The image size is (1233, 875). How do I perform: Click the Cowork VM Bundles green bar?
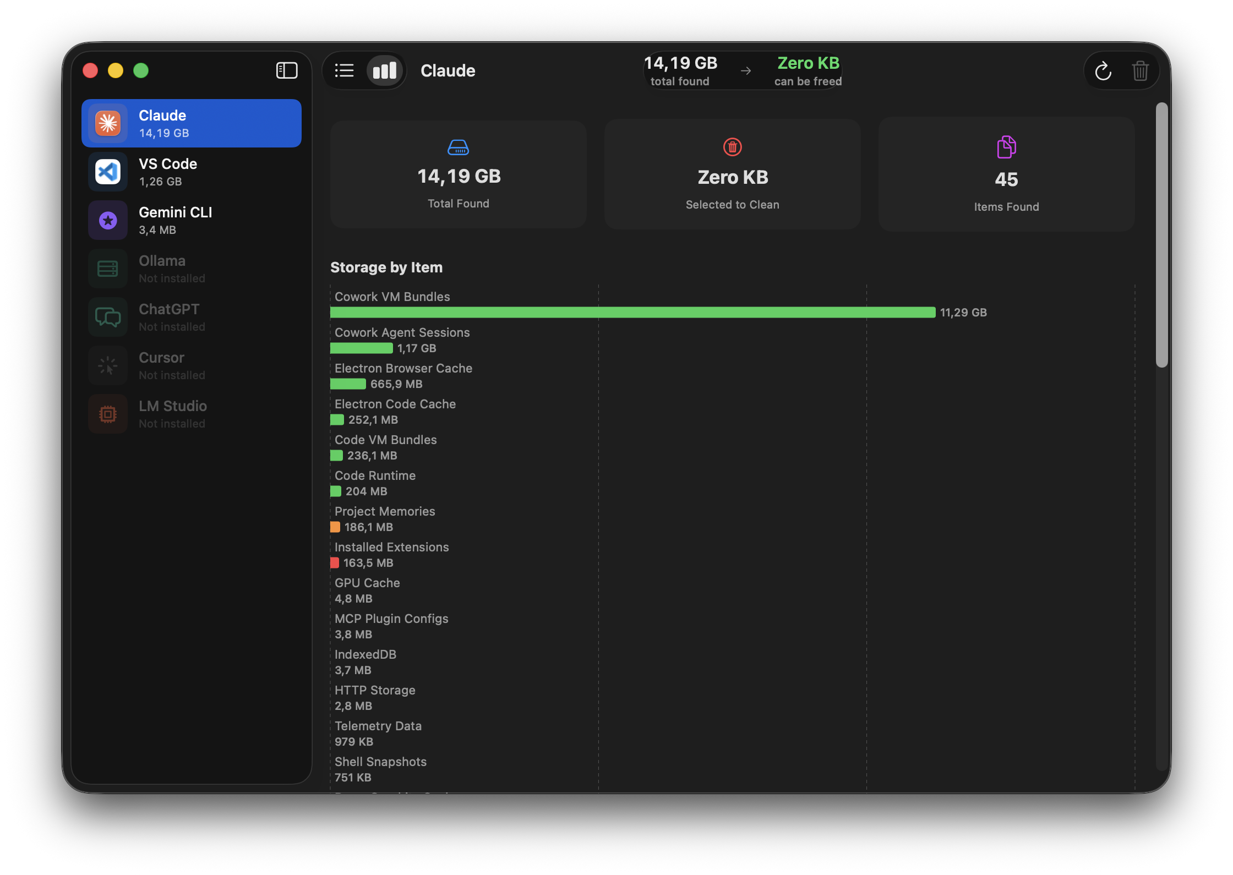[632, 313]
